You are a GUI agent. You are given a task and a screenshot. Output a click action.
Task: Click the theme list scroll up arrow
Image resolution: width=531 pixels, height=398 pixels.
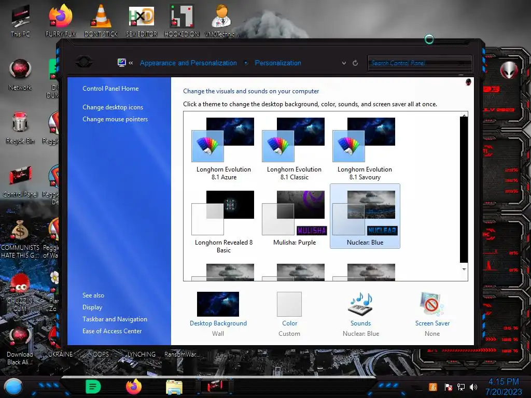tap(464, 115)
